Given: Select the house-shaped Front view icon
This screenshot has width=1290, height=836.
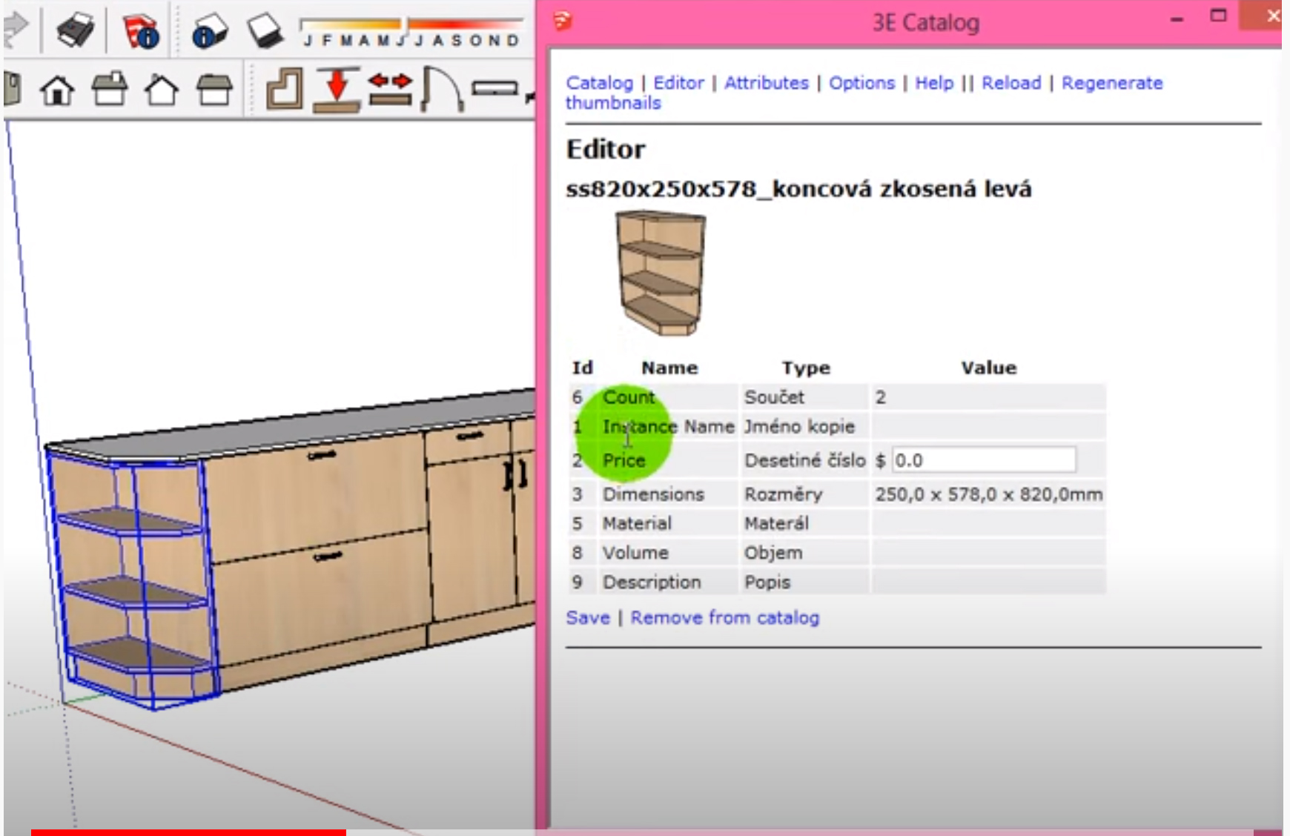Looking at the screenshot, I should pos(161,90).
